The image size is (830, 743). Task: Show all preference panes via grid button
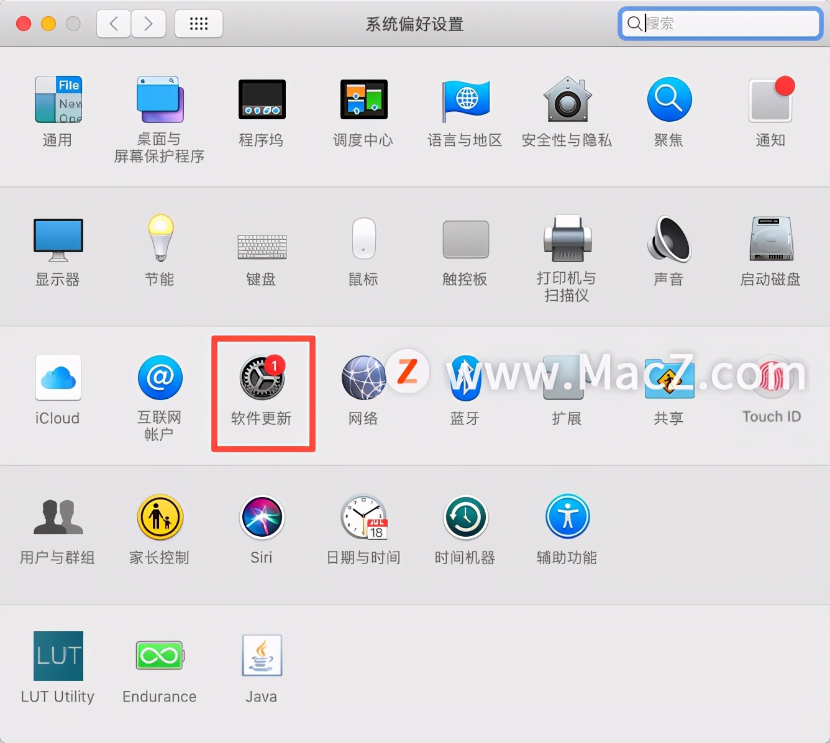point(199,23)
